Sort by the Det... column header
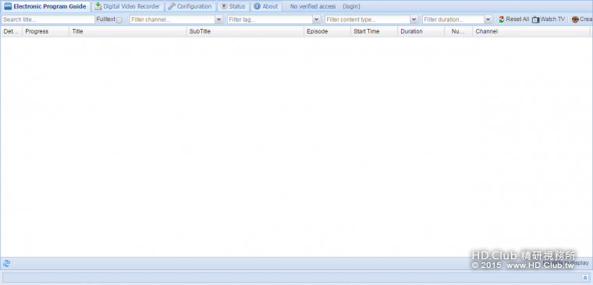This screenshot has height=285, width=593. point(12,31)
